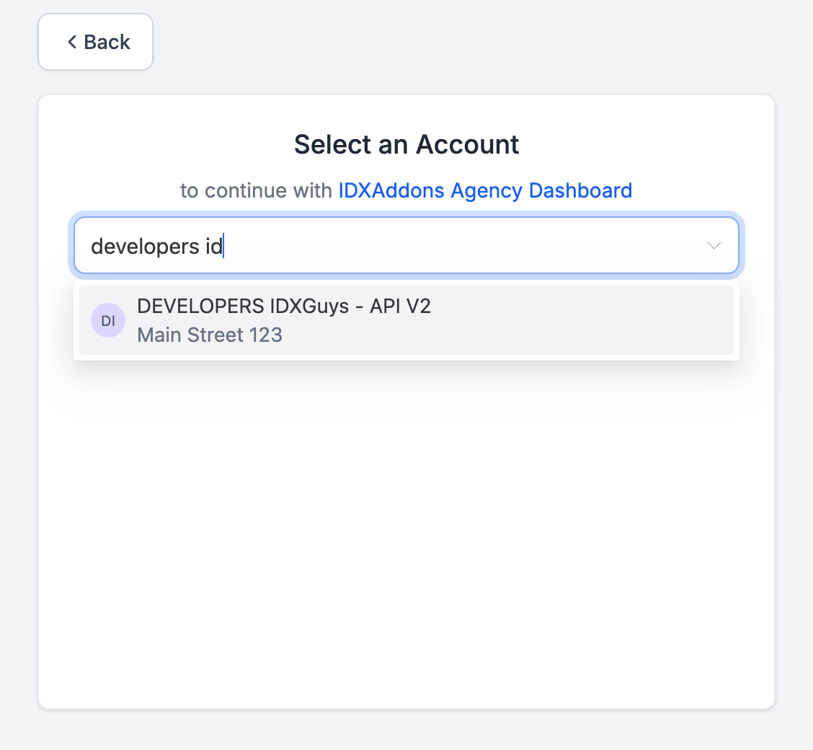813x750 pixels.
Task: Click the "to continue with" subtitle text
Action: pos(257,190)
